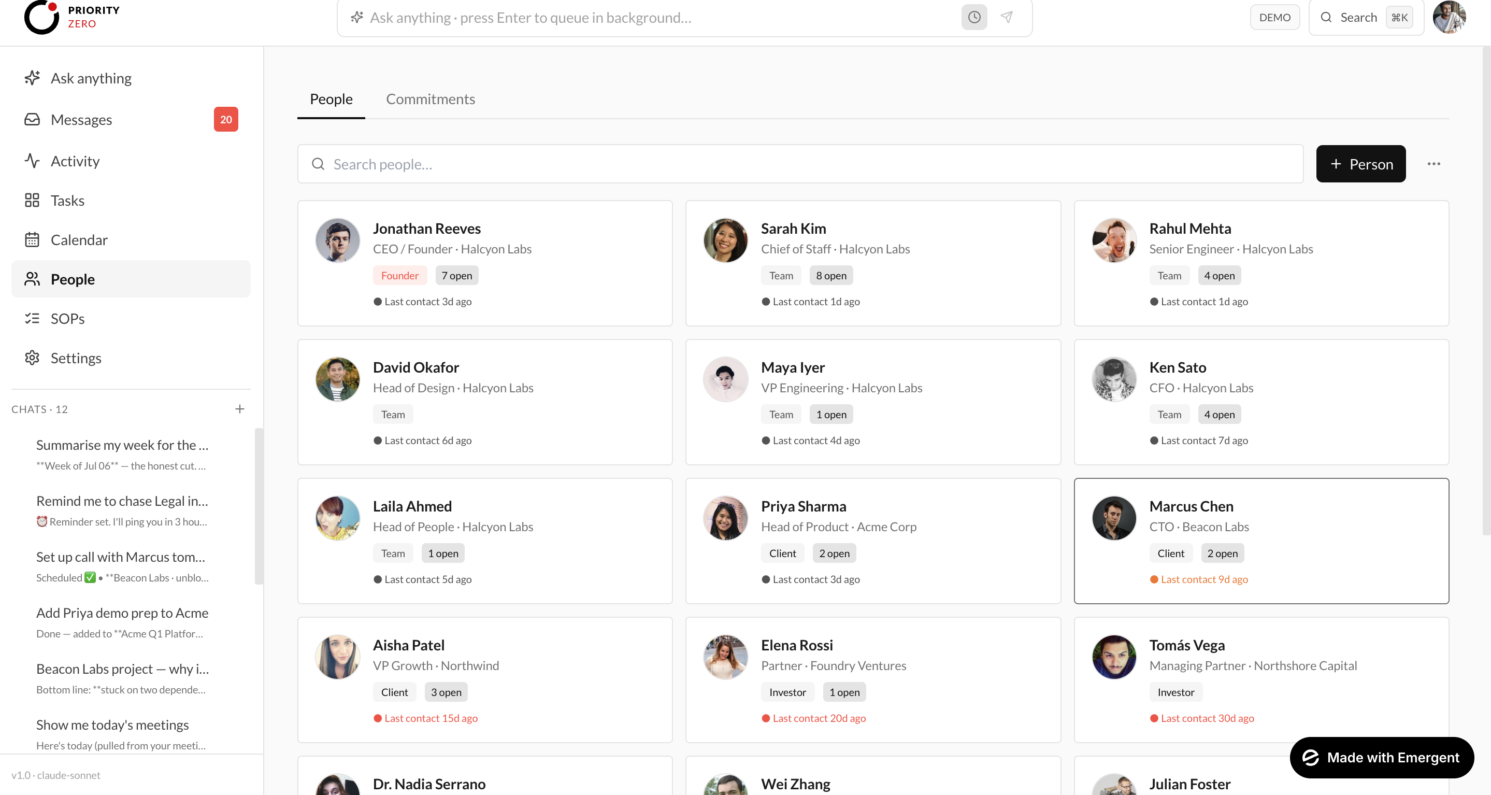Image resolution: width=1491 pixels, height=795 pixels.
Task: Click the unread badge showing 20
Action: (226, 119)
